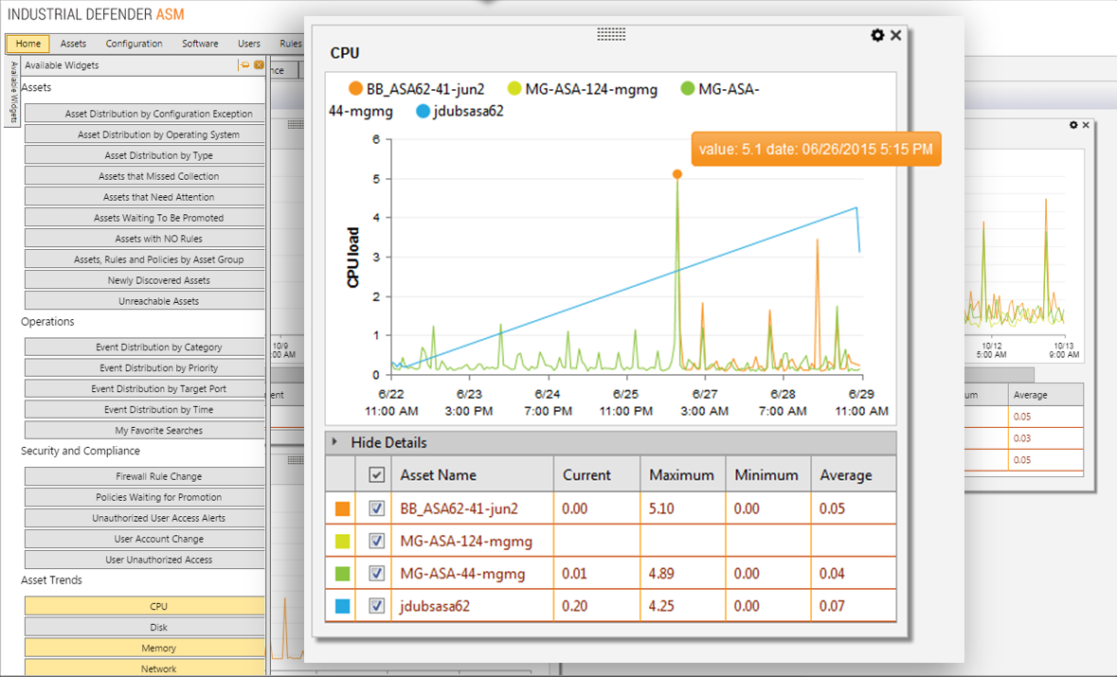Uncheck MG-ASA-44-mgmg row checkbox
This screenshot has width=1117, height=677.
[377, 573]
